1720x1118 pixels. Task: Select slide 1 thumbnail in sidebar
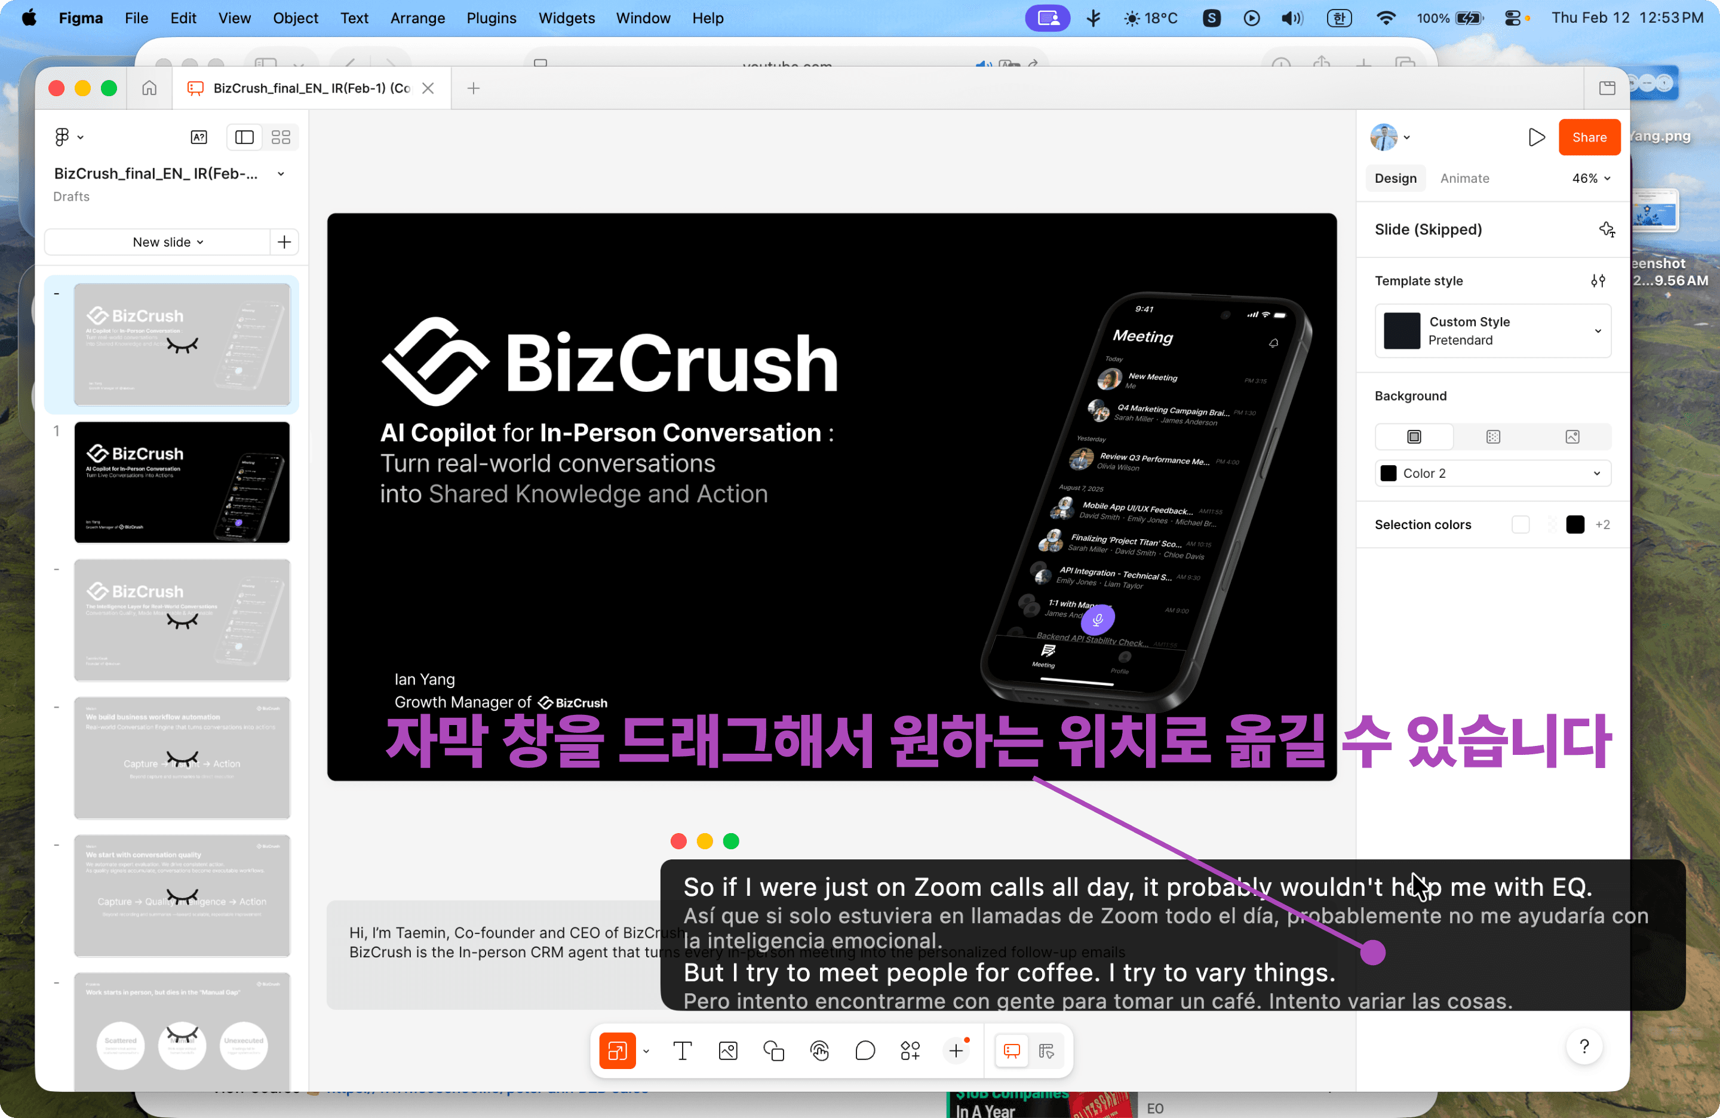pyautogui.click(x=182, y=482)
